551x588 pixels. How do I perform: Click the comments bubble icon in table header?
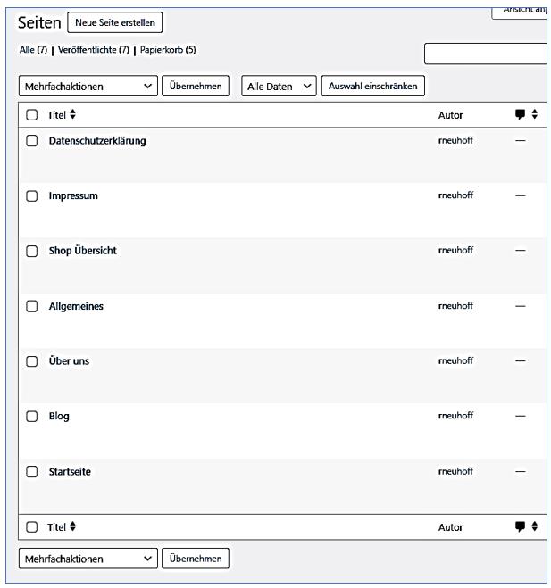click(x=520, y=114)
